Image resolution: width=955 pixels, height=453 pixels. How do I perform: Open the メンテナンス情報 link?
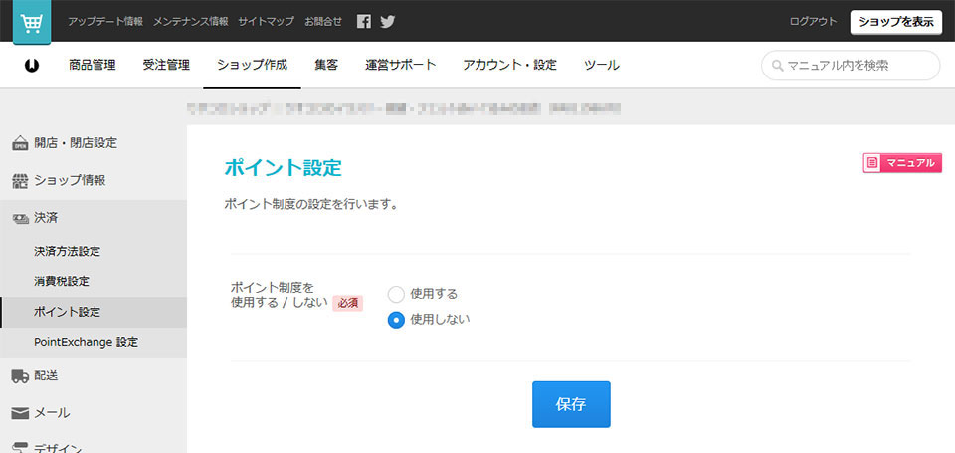point(191,21)
